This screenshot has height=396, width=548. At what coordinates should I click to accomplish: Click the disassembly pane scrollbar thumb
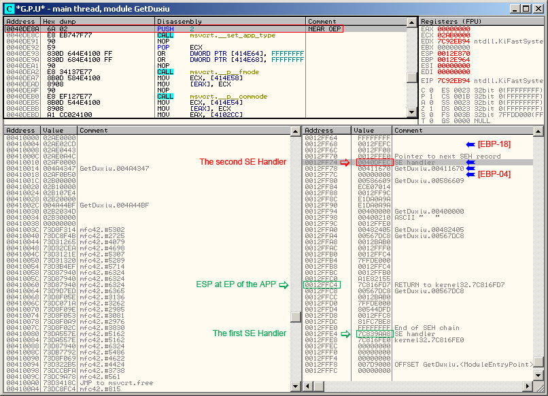pos(412,78)
